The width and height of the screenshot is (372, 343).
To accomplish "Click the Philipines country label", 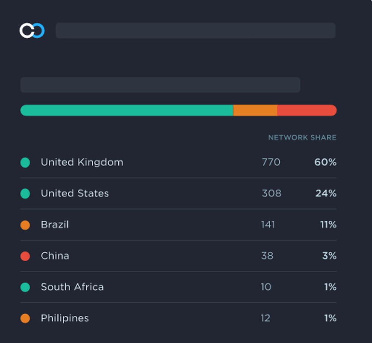I will click(65, 318).
